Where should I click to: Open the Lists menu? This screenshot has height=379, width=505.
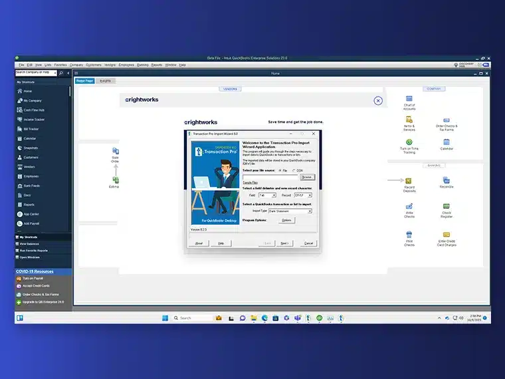[48, 65]
